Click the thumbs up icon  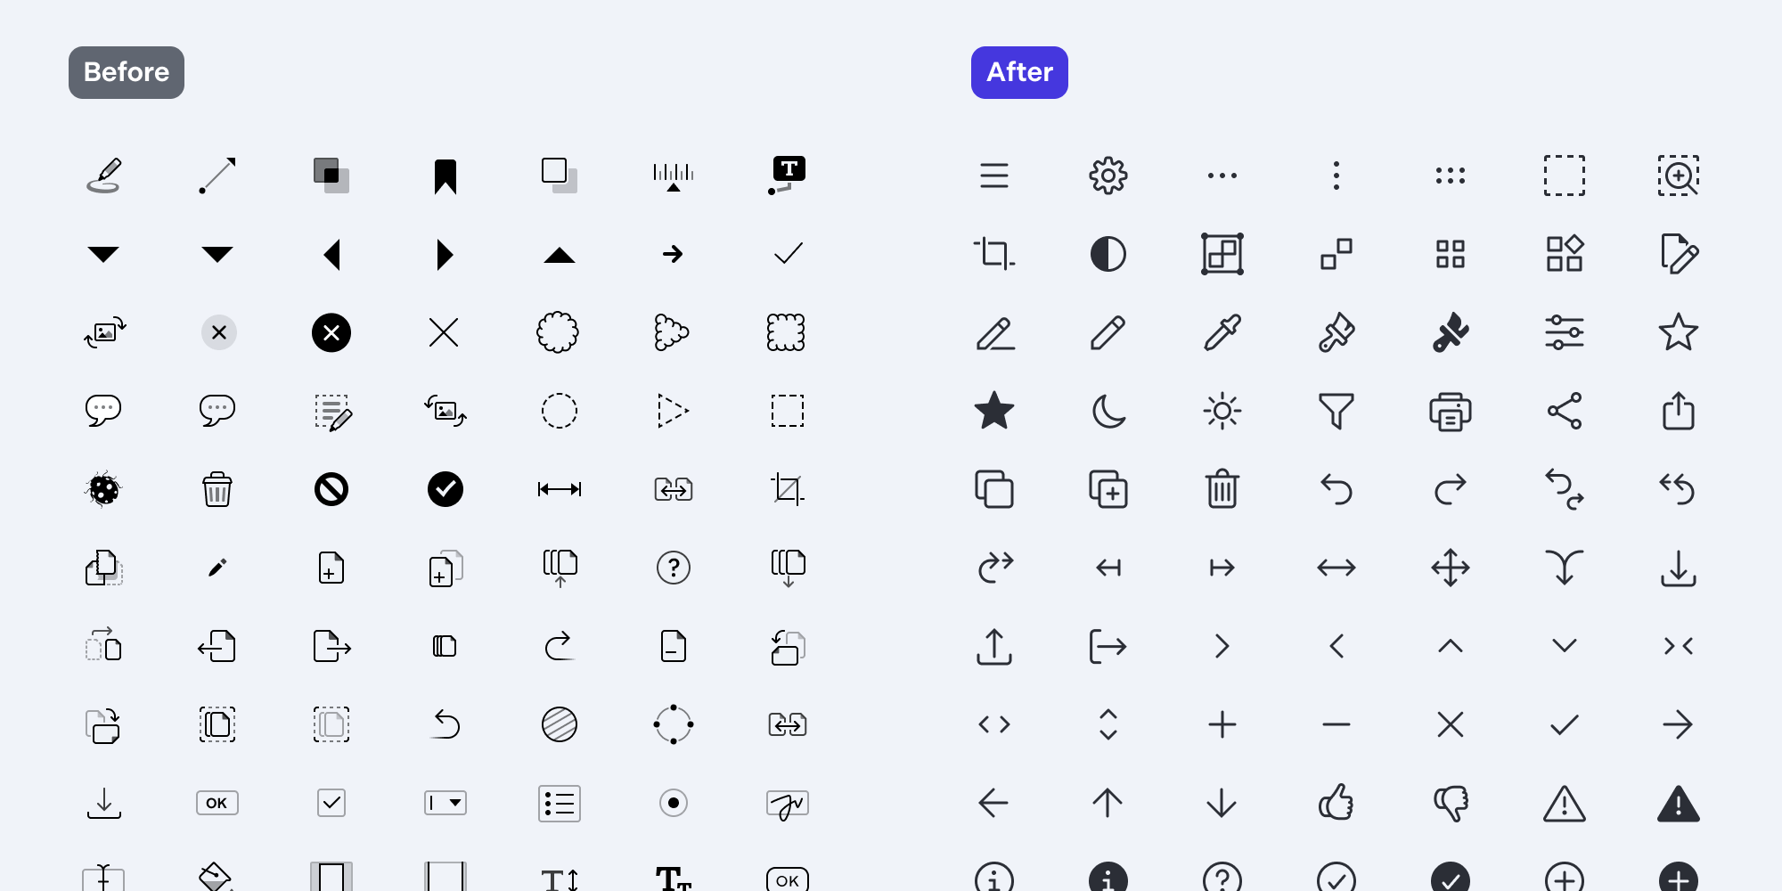click(1336, 803)
